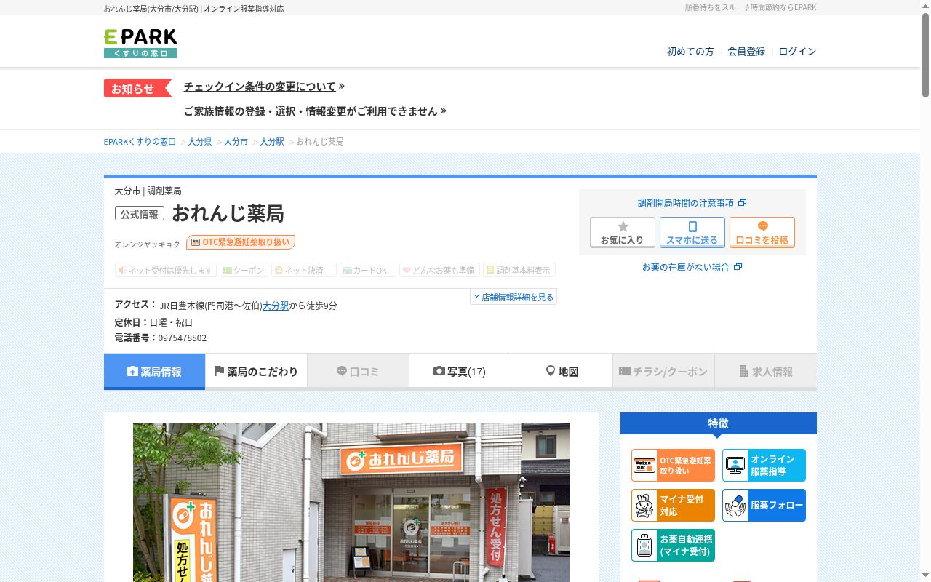The width and height of the screenshot is (931, 582).
Task: Click the お気に入り button
Action: point(623,233)
